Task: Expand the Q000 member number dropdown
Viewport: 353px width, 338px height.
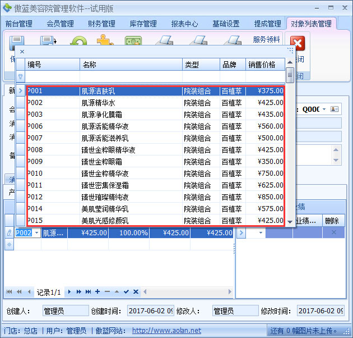Action: [323, 109]
